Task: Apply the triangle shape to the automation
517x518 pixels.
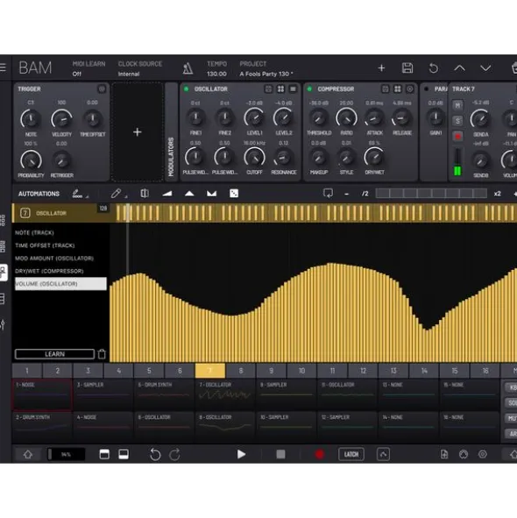Action: 189,193
